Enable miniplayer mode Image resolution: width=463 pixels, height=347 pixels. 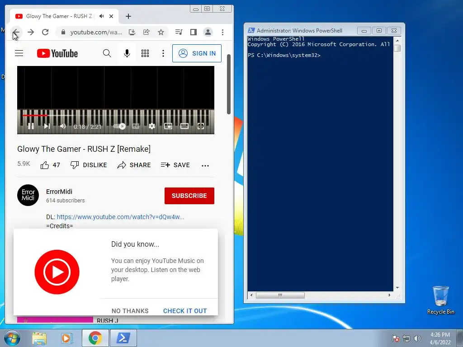pos(168,127)
